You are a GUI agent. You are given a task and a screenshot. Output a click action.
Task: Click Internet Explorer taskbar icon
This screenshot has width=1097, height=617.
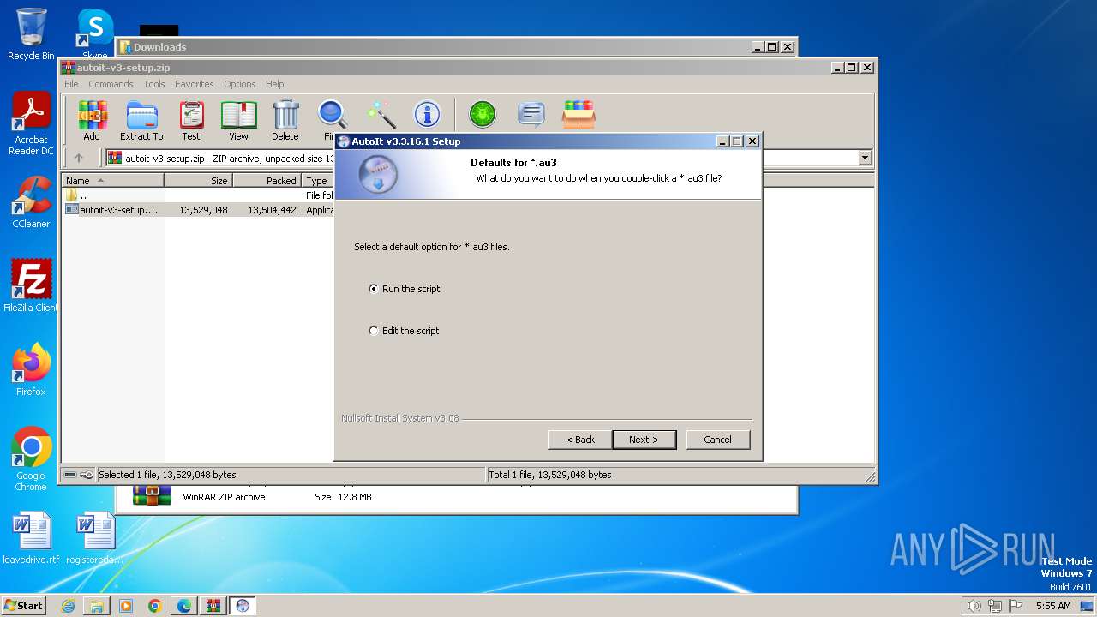point(68,606)
